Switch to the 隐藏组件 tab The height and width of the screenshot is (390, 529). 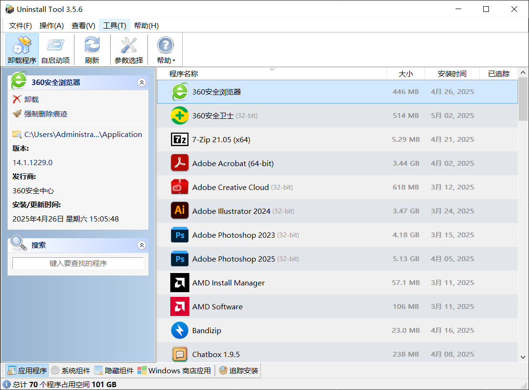click(114, 370)
